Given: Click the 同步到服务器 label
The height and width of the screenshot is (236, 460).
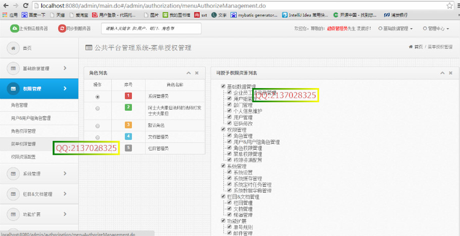Looking at the screenshot, I should 79,29.
